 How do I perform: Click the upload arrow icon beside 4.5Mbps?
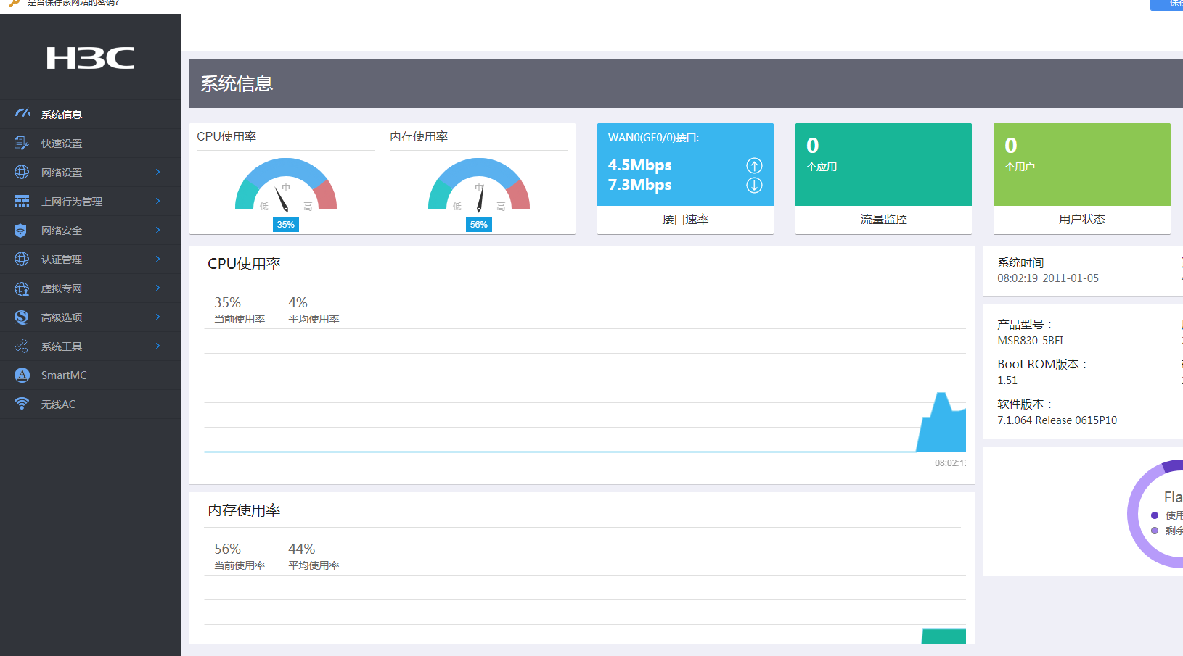pyautogui.click(x=754, y=165)
